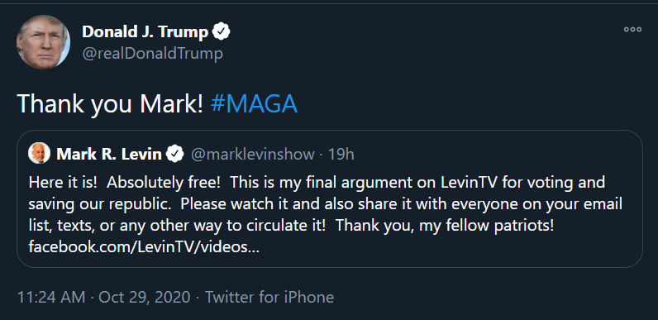Click verified badge next to Mark R. Levin
The height and width of the screenshot is (320, 658).
click(174, 154)
